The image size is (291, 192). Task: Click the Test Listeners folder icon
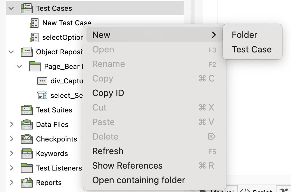27,168
